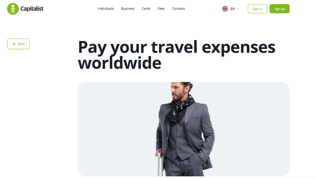The width and height of the screenshot is (317, 179).
Task: Click the word worldwide in the headline
Action: [120, 63]
